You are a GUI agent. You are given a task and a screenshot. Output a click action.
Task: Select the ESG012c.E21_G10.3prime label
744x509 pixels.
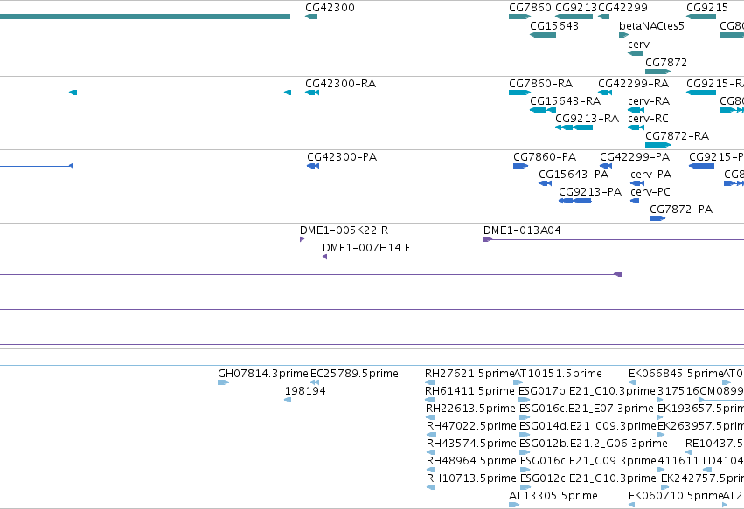(x=588, y=478)
